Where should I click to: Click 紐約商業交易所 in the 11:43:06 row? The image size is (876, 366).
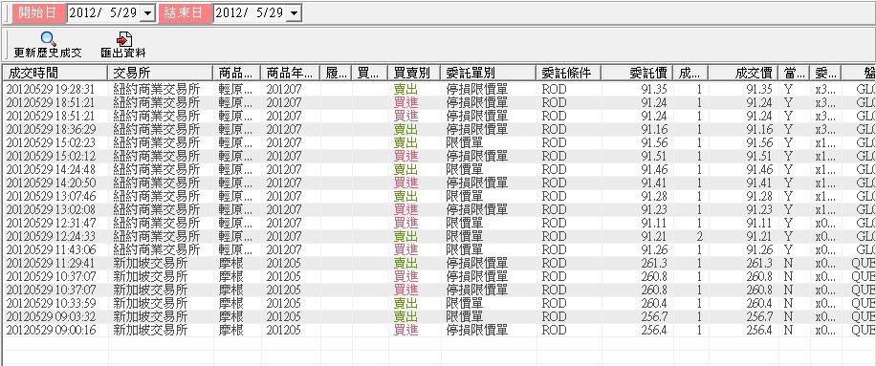[157, 250]
